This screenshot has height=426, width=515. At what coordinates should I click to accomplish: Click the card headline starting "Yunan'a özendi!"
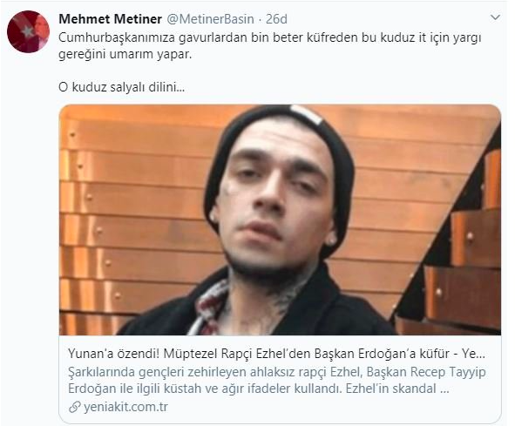point(276,354)
